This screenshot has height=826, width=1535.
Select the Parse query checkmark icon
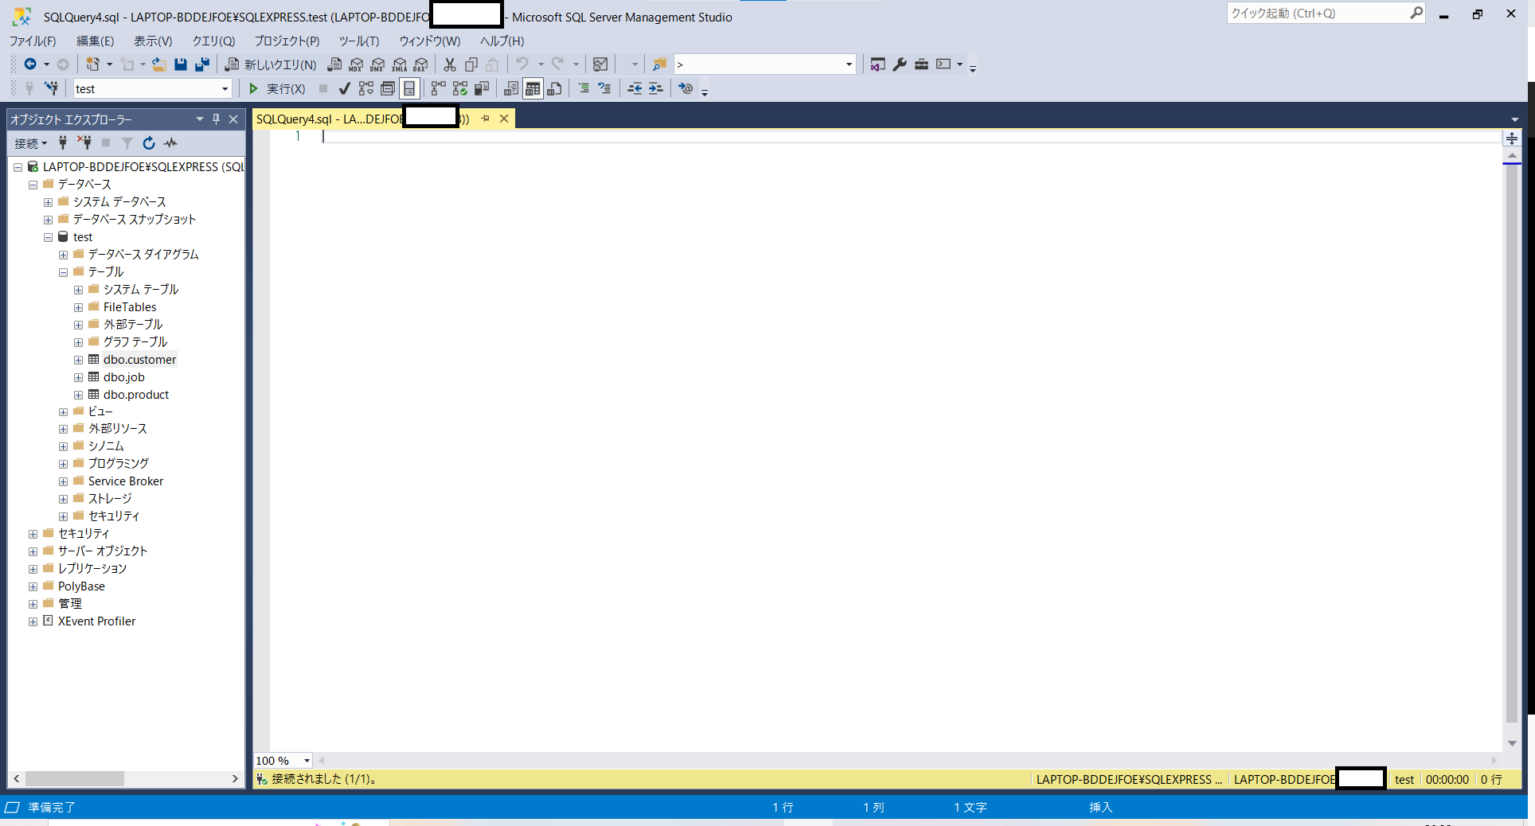343,88
